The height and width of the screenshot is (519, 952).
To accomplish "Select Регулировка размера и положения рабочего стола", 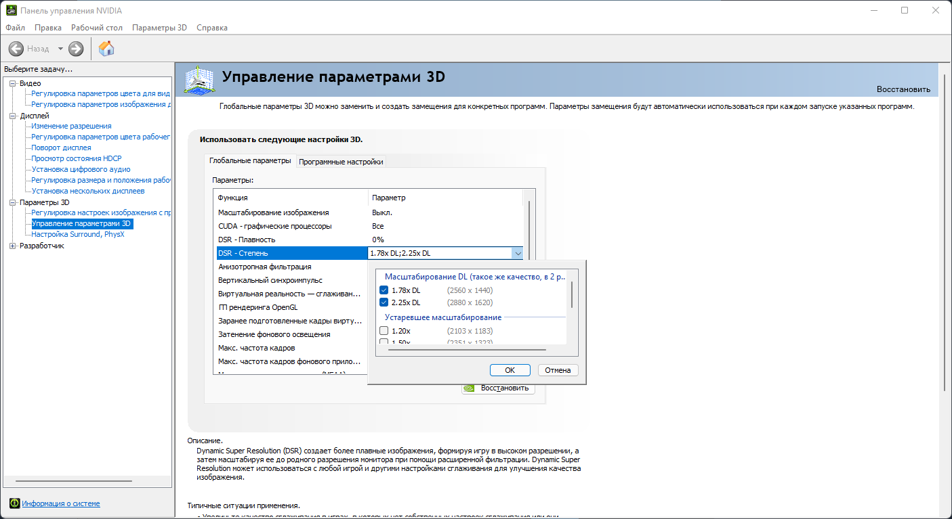I will tap(101, 180).
